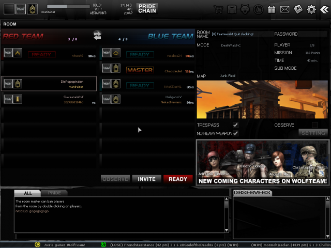Open the mail envelope icon
Viewport: 331px width, 248px height.
tap(284, 9)
